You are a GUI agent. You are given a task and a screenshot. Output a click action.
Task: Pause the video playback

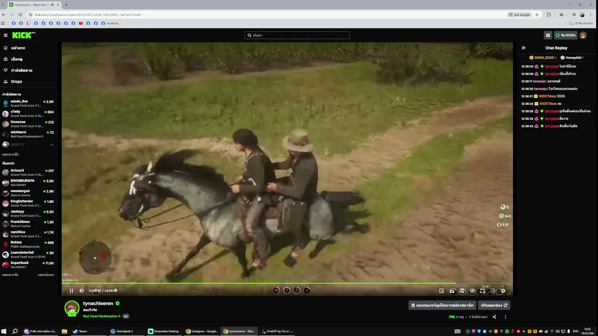(x=71, y=291)
